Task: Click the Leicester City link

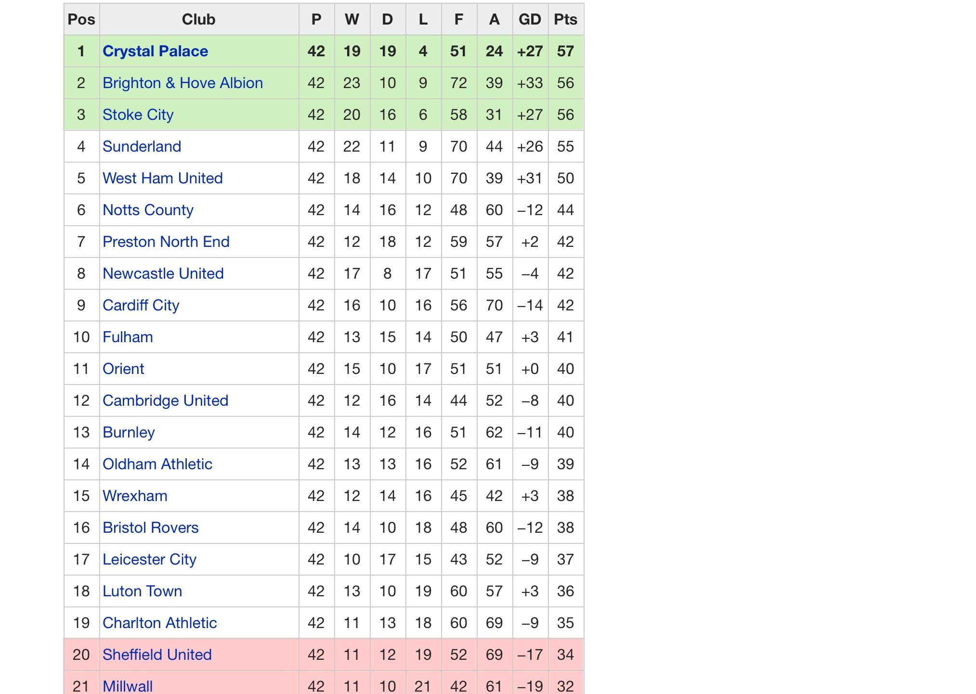Action: click(x=149, y=559)
